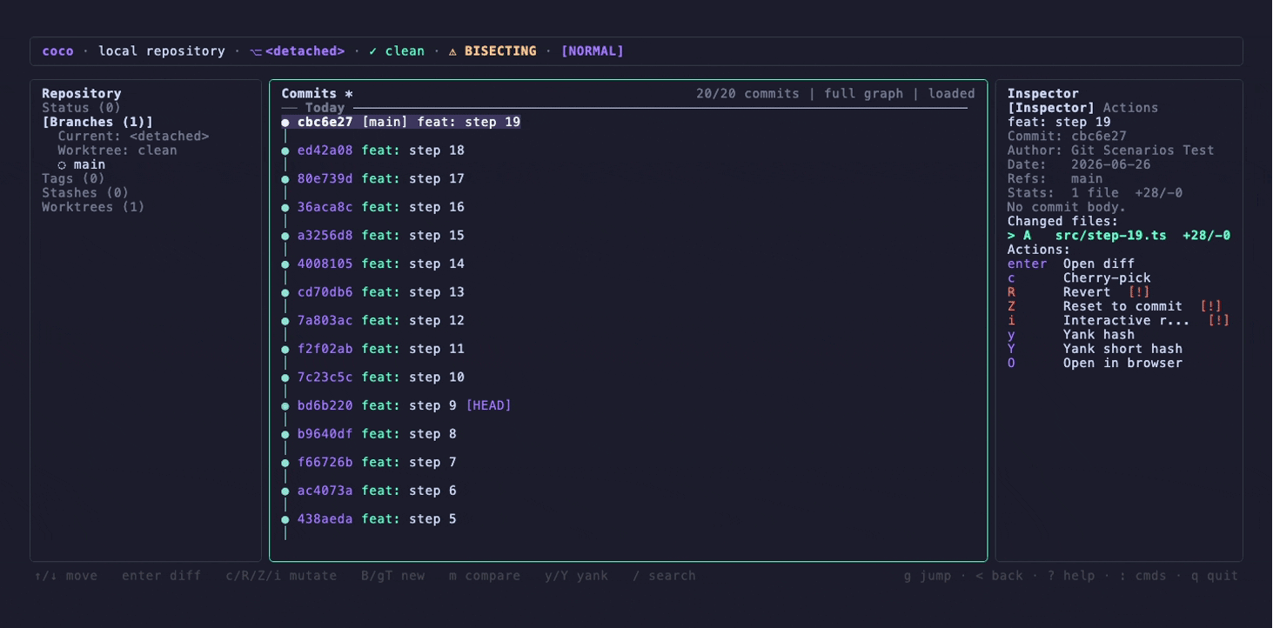The width and height of the screenshot is (1273, 628).
Task: Open the src/step-19.ts changed file
Action: (1119, 236)
